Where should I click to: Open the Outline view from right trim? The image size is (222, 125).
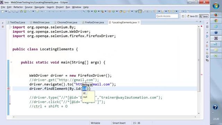[x=207, y=36]
